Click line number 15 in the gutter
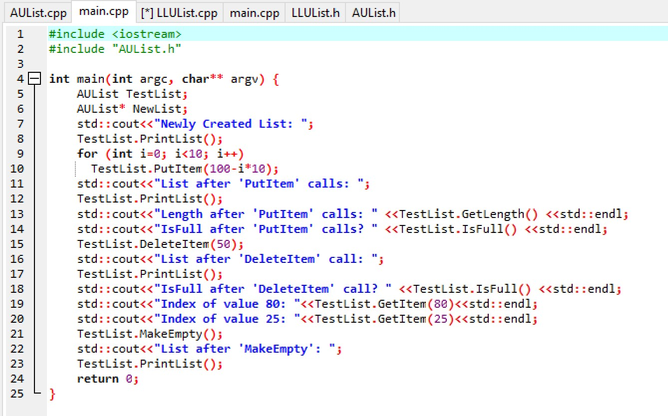The width and height of the screenshot is (668, 416). 17,244
